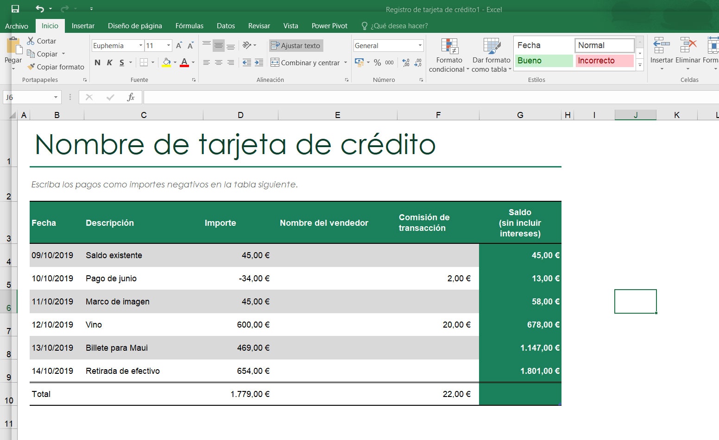This screenshot has height=440, width=719.
Task: Expand the General number format dropdown
Action: 420,45
